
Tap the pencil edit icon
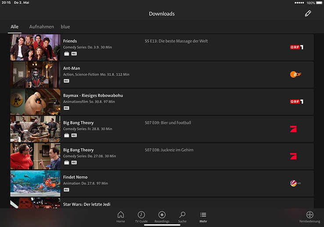point(308,14)
